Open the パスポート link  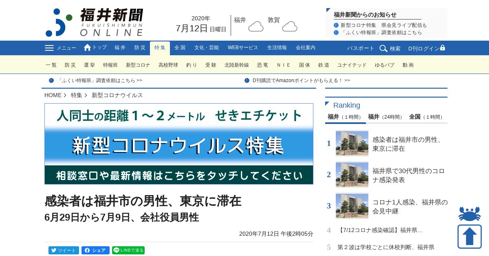pyautogui.click(x=361, y=48)
